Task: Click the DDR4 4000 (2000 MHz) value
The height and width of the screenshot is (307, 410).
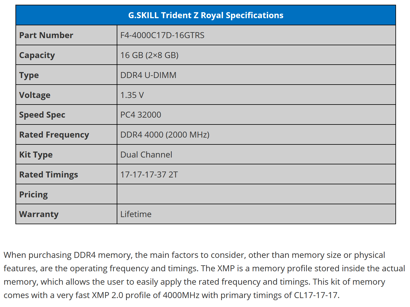Action: pyautogui.click(x=165, y=135)
